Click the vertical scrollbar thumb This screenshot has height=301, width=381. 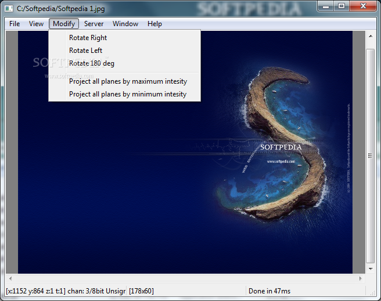pyautogui.click(x=371, y=156)
